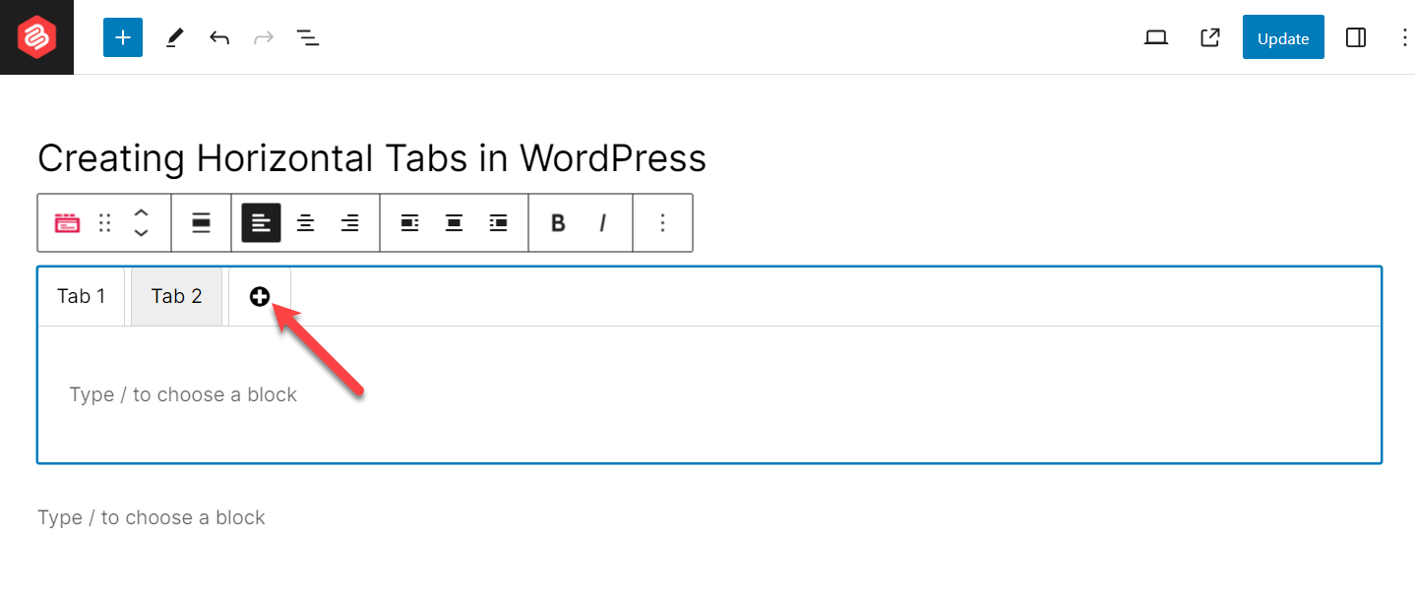Open the laptop Preview icon

coord(1156,37)
